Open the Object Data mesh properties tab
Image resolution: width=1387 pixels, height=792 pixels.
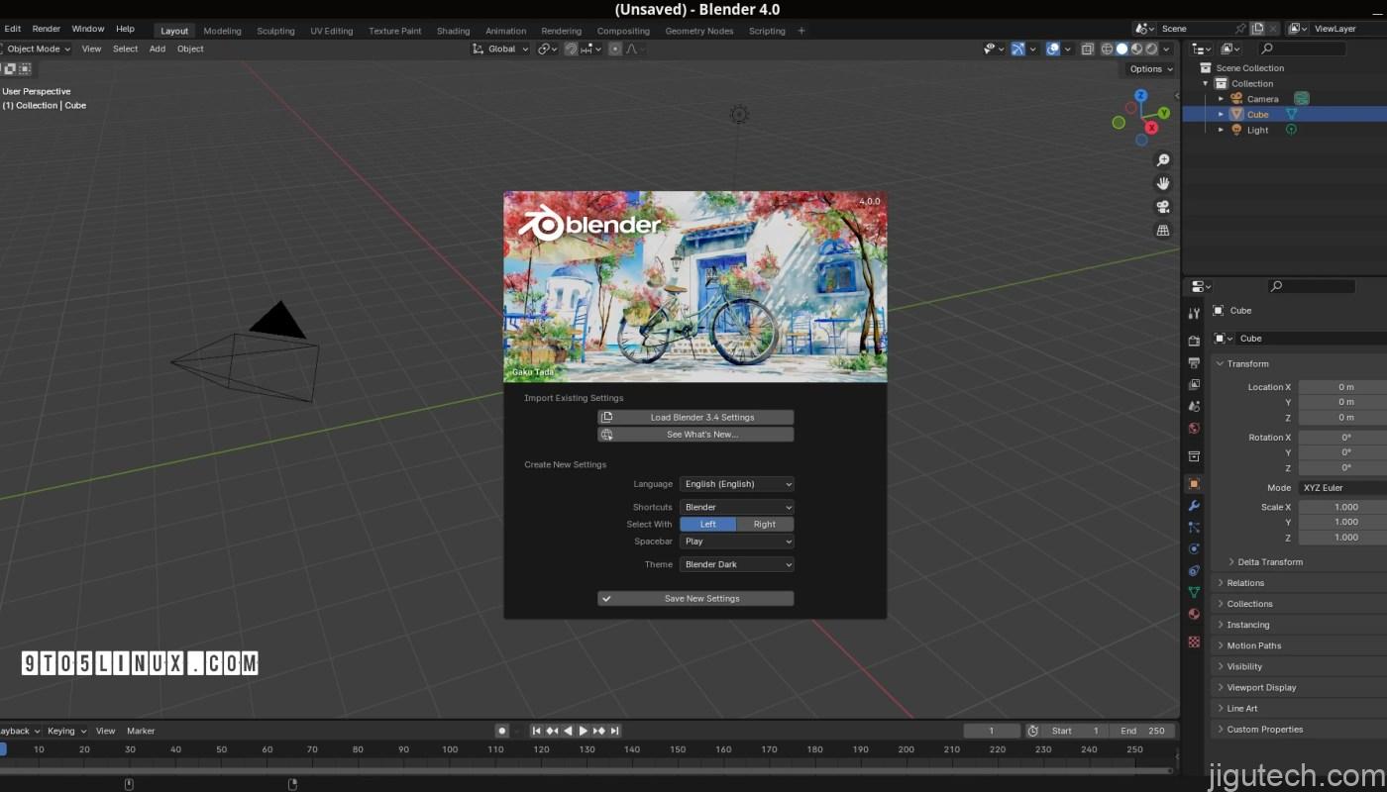point(1194,592)
